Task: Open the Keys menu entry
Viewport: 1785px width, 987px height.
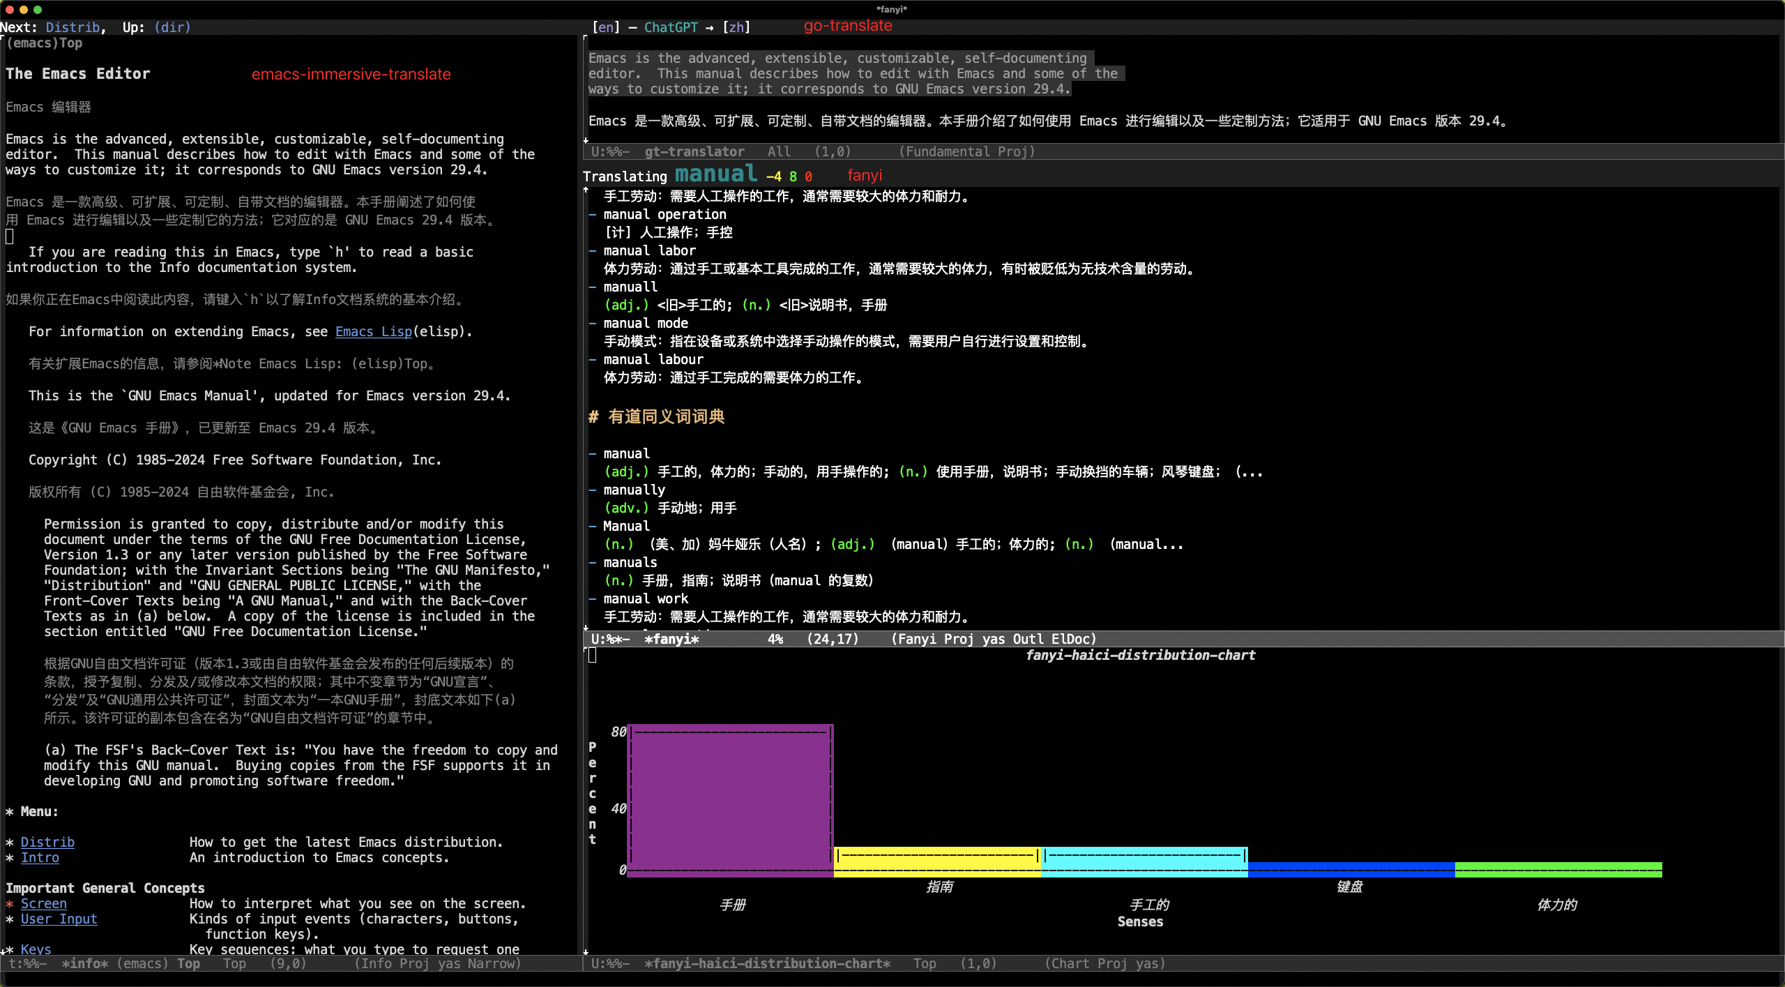Action: (x=36, y=949)
